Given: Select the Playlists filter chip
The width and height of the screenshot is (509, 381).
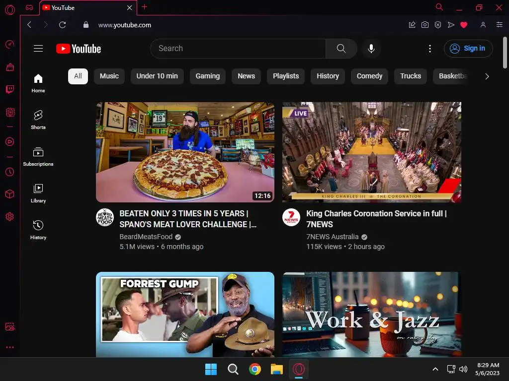Looking at the screenshot, I should [286, 76].
